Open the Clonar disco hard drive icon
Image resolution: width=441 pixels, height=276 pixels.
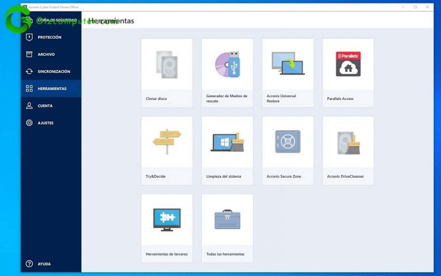[x=167, y=65]
